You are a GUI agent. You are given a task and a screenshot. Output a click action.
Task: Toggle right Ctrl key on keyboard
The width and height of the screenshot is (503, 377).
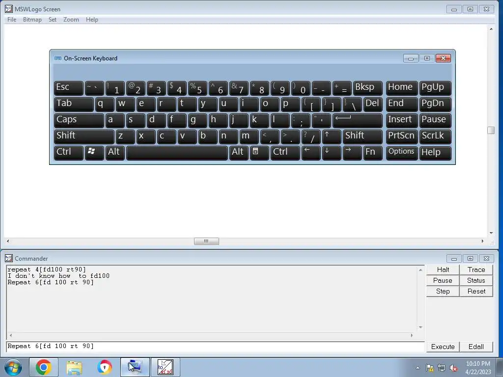click(x=285, y=153)
